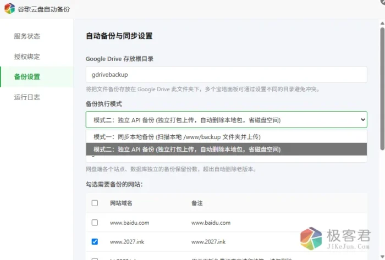Click the scrollbar up arrow
385x260 pixels.
point(382,23)
